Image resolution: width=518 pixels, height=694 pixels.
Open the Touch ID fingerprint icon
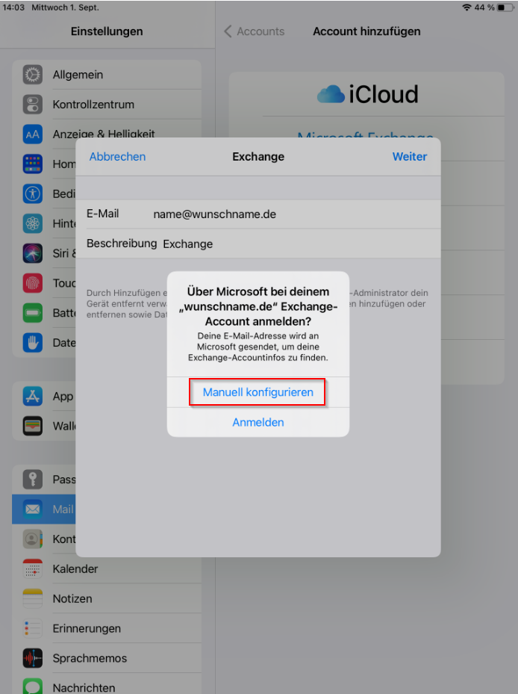tap(32, 283)
